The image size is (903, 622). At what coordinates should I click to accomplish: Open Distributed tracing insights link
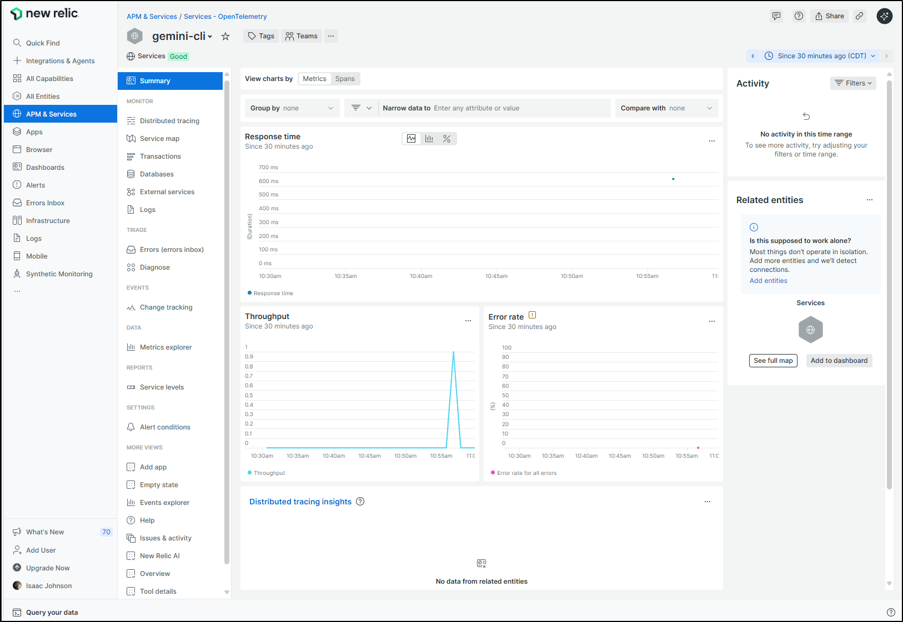tap(300, 502)
